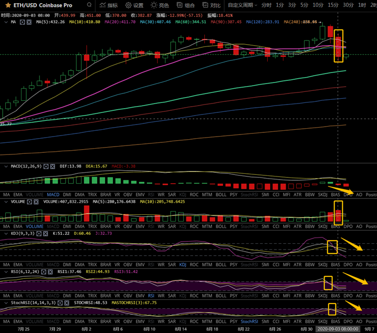
Task: Click the 对比 compare icon
Action: point(211,5)
